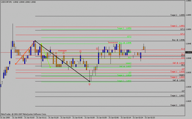Select the black trendline's middle handle
This screenshot has height=119, width=192.
click(62, 61)
